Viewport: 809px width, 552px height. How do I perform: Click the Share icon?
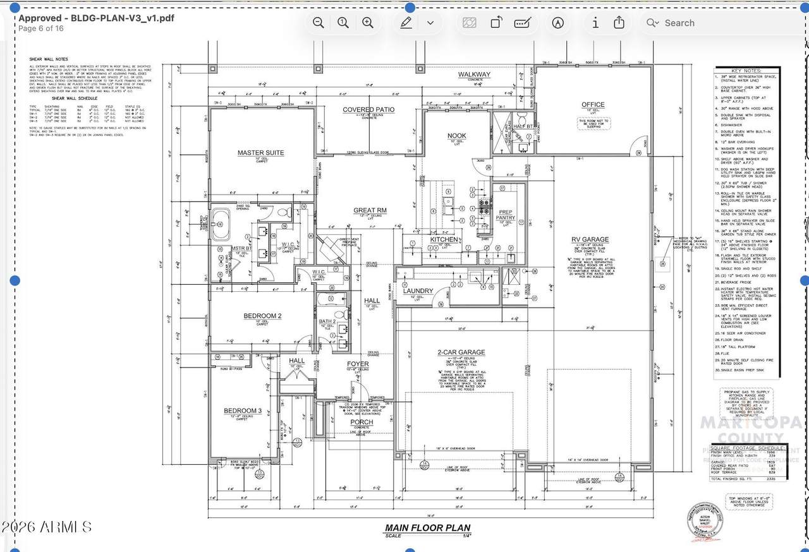click(x=619, y=23)
